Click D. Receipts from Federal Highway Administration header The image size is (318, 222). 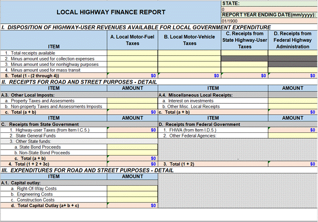(293, 40)
